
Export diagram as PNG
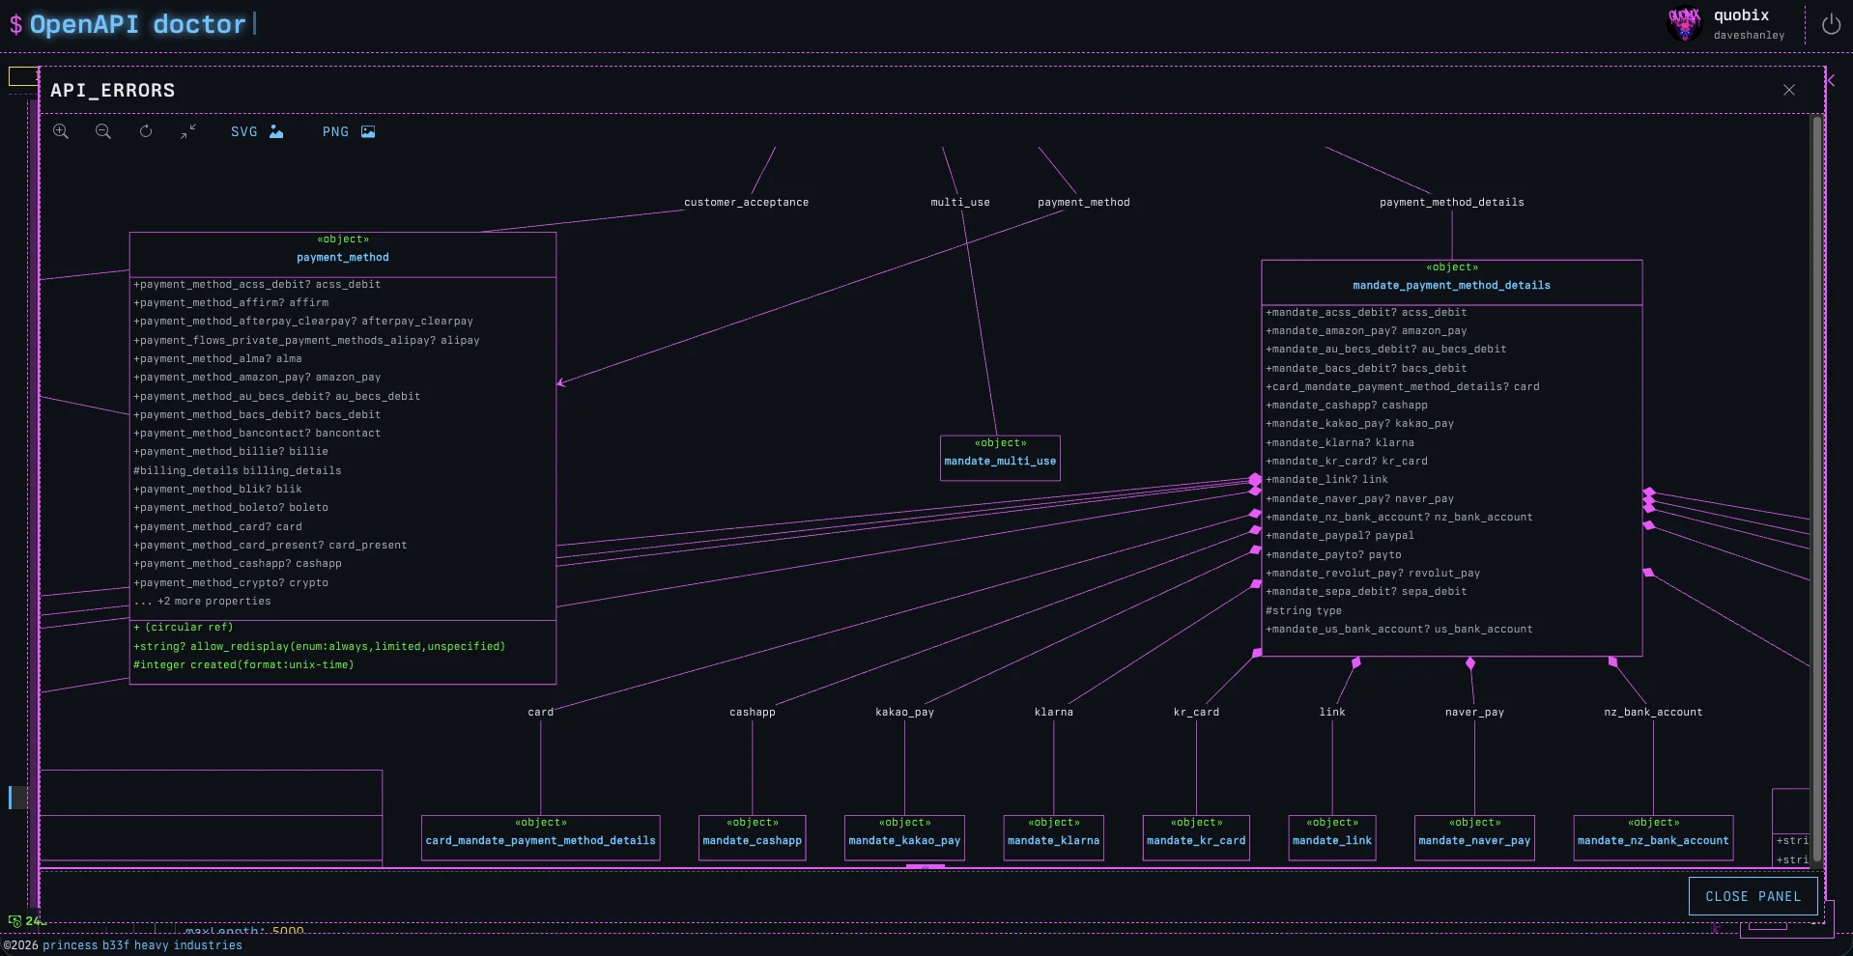tap(348, 131)
